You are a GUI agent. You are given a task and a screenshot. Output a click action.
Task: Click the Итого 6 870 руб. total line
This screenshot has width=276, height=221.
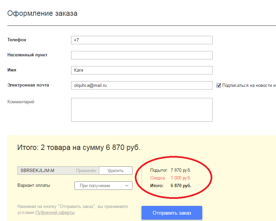(171, 186)
